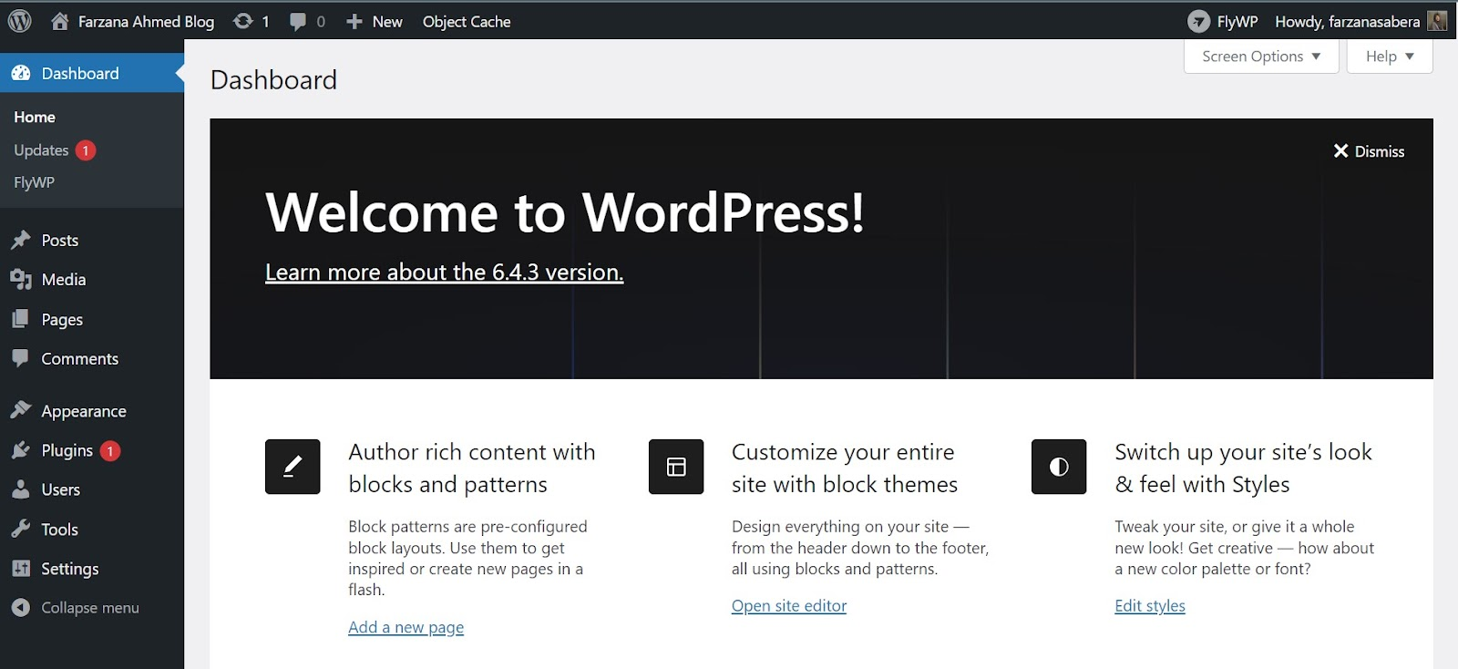
Task: Go to the Appearance menu
Action: click(83, 411)
